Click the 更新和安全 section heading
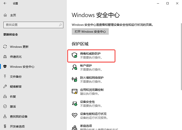The width and height of the screenshot is (182, 130). 11,34
